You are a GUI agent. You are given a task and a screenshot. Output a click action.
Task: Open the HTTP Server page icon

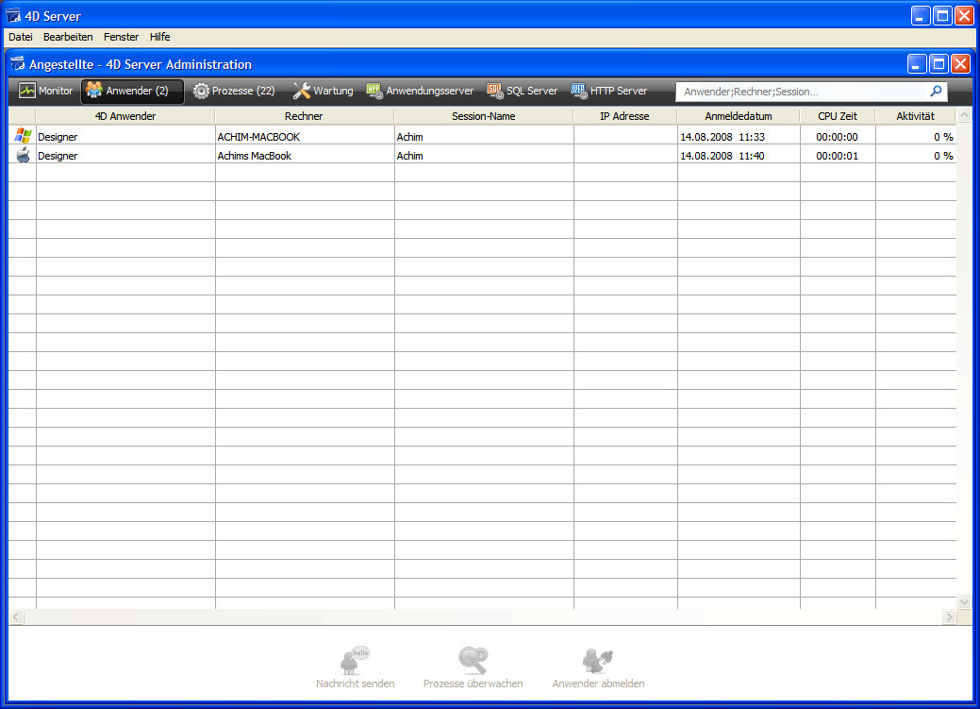pos(579,92)
